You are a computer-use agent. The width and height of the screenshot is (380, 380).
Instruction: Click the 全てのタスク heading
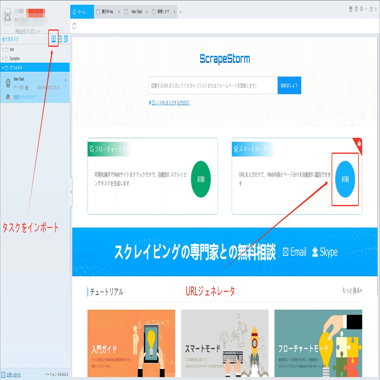pos(10,39)
